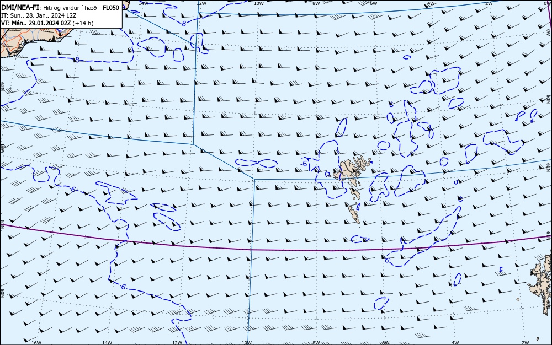Image resolution: width=552 pixels, height=345 pixels.
Task: Click the "FL050" flight level label
Action: [111, 8]
